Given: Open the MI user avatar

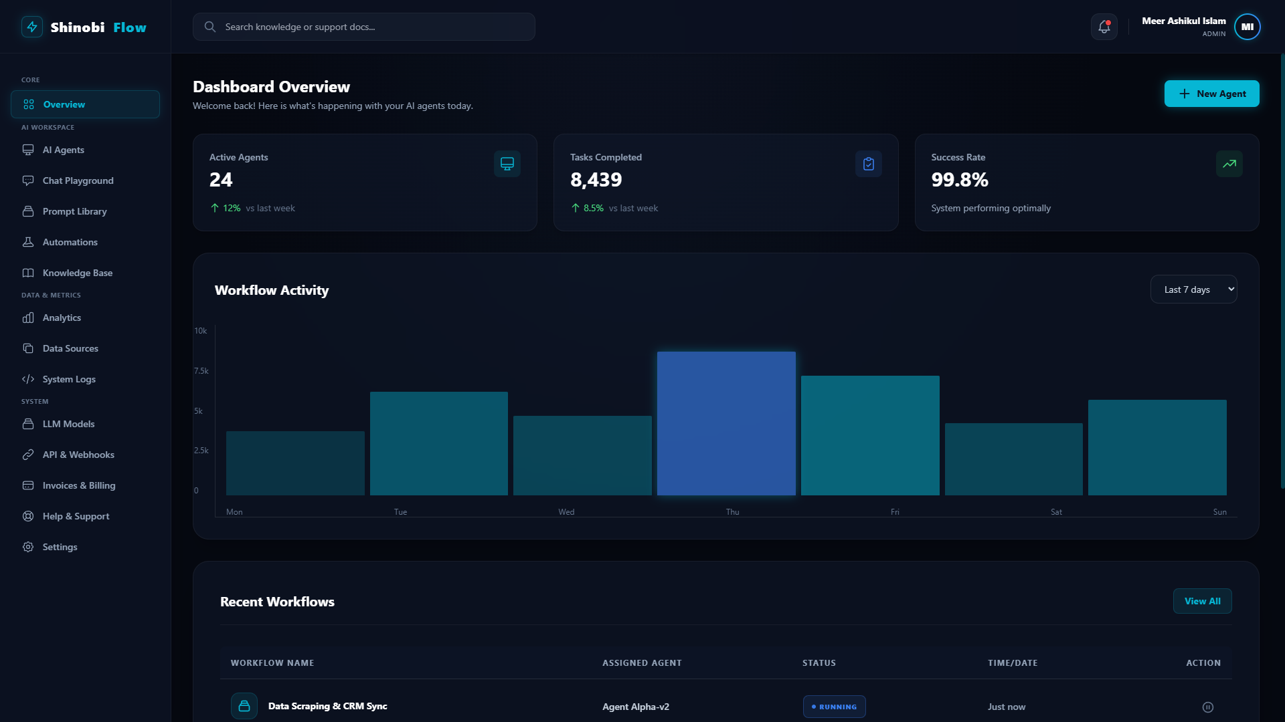Looking at the screenshot, I should tap(1248, 27).
